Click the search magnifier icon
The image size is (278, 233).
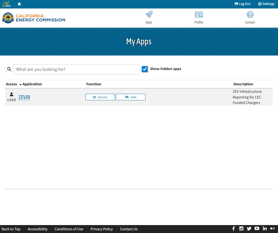click(x=9, y=69)
